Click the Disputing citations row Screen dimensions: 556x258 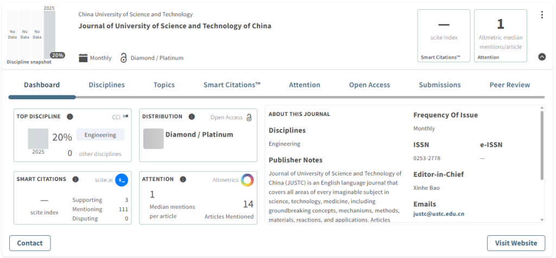(x=100, y=218)
